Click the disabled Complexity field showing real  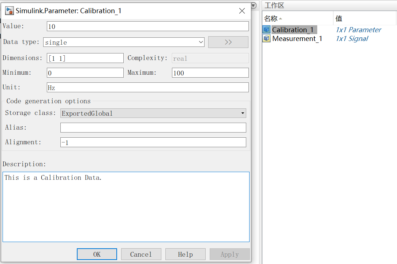pos(210,58)
